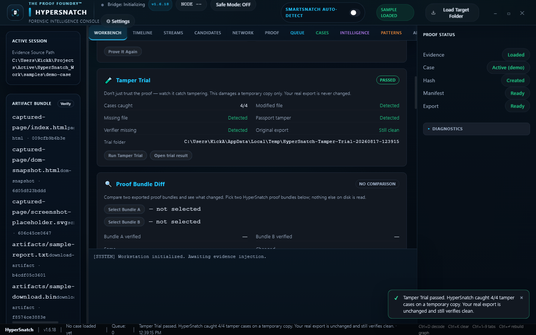
Task: Click Detected next to Verifier missing
Action: click(x=237, y=130)
